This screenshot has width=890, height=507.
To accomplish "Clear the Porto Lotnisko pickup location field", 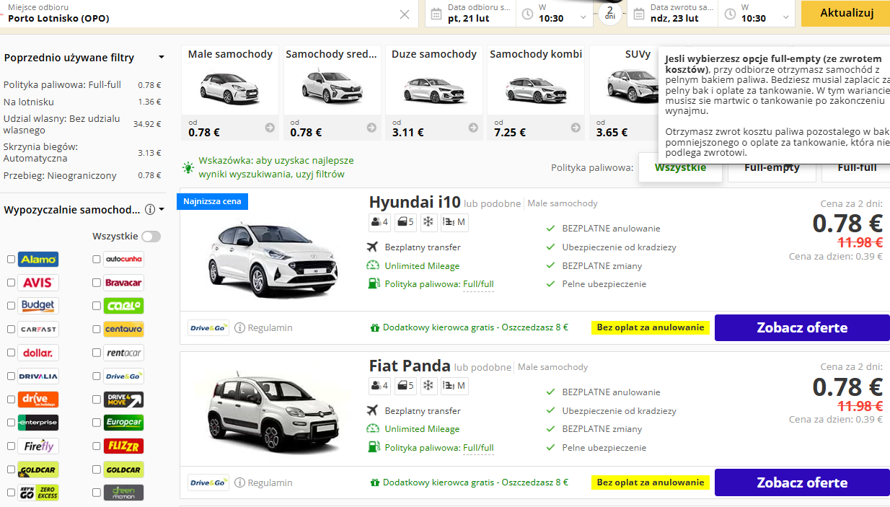I will click(405, 14).
